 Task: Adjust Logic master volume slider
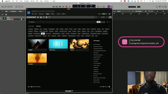[x=134, y=7]
